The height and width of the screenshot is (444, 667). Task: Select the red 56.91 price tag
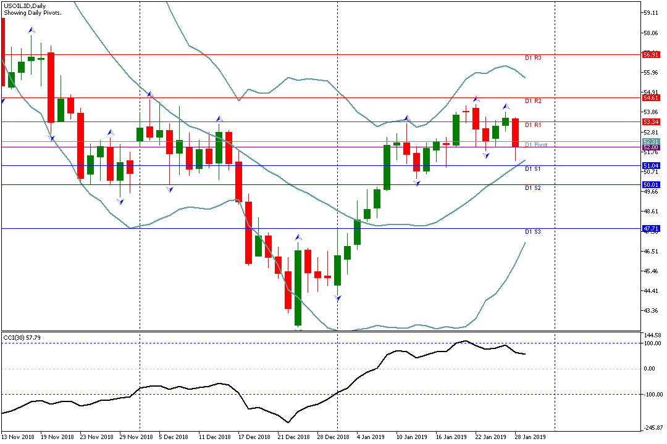click(x=650, y=55)
